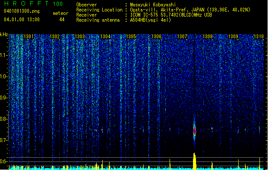Click the meteor count label
The width and height of the screenshot is (268, 170).
coord(61,13)
